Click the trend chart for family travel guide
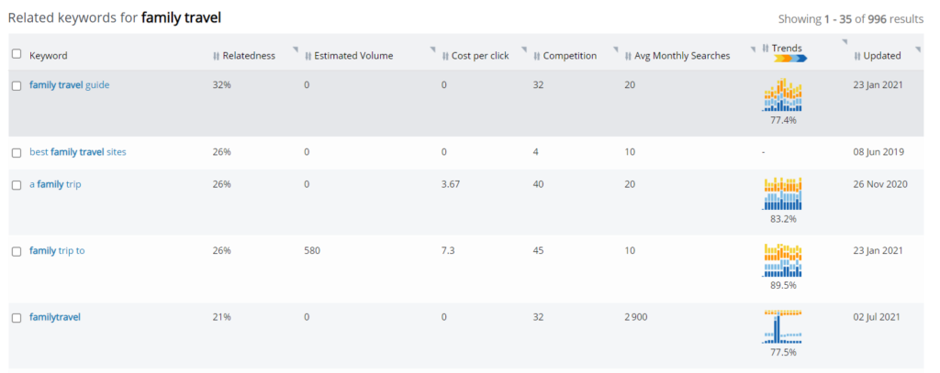Image resolution: width=940 pixels, height=373 pixels. [x=783, y=96]
